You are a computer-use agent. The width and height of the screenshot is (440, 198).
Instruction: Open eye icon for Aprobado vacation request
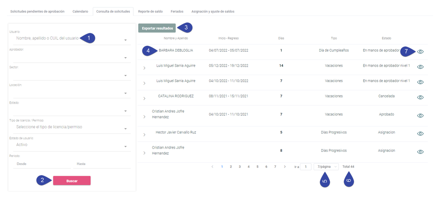click(x=420, y=116)
